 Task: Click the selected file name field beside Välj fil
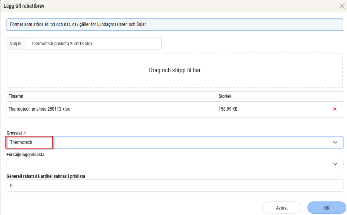(93, 44)
